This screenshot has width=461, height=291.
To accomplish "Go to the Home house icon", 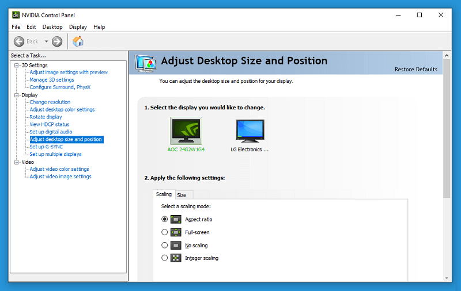I will [78, 41].
